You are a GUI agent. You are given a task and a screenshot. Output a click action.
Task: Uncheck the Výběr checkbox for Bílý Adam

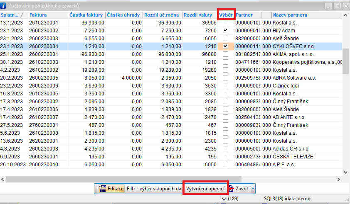coord(225,31)
